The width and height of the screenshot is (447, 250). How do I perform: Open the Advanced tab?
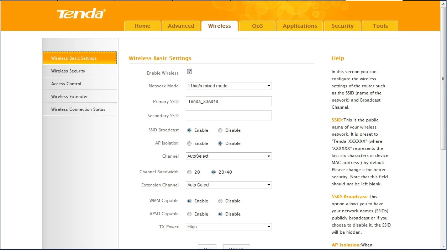pyautogui.click(x=181, y=26)
